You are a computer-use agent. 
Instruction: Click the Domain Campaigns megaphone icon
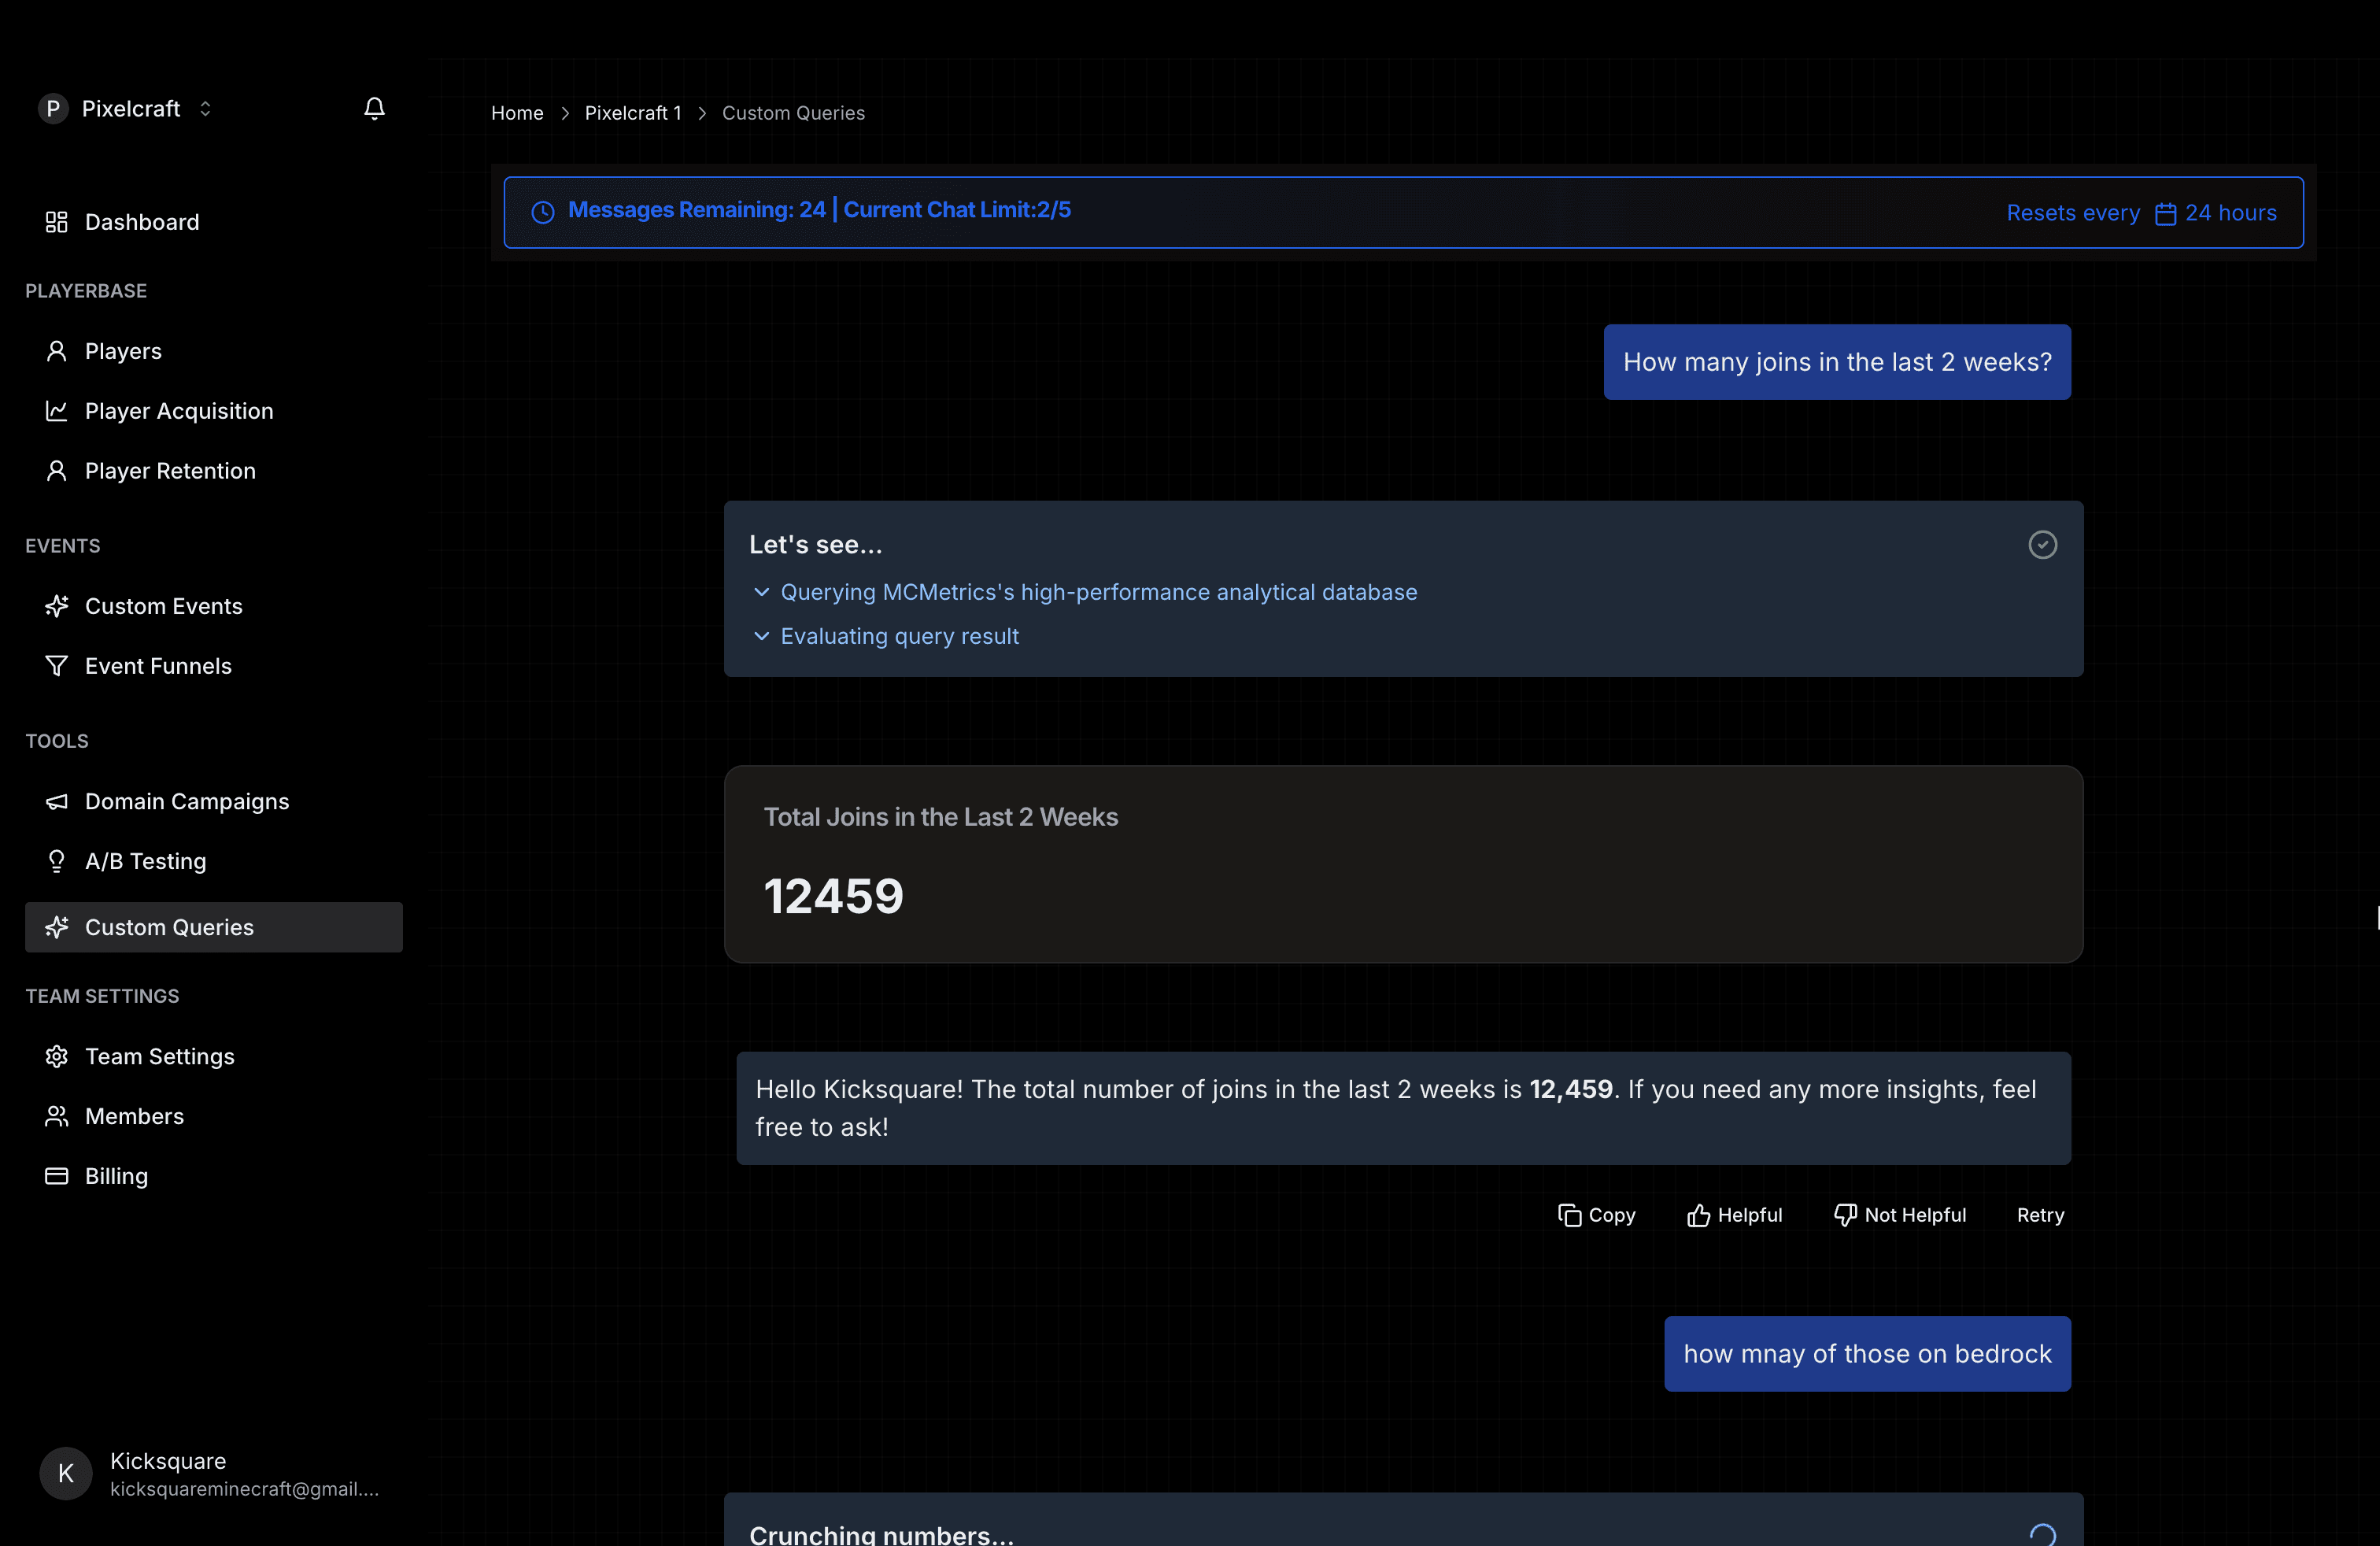(56, 800)
